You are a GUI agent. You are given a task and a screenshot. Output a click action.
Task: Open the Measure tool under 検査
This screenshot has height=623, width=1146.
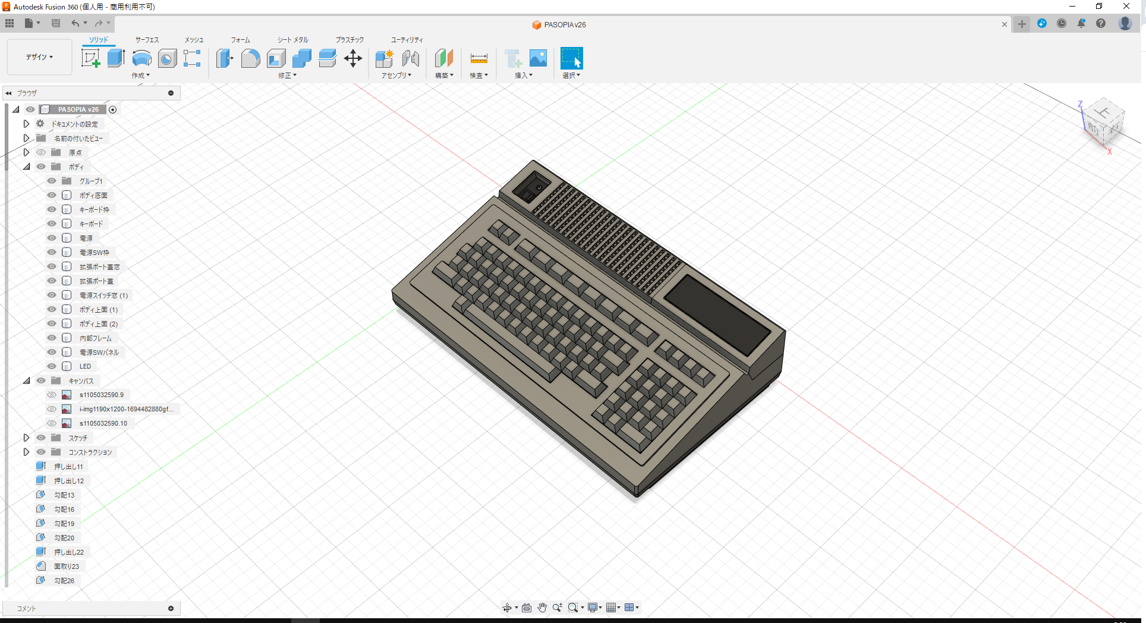(478, 58)
